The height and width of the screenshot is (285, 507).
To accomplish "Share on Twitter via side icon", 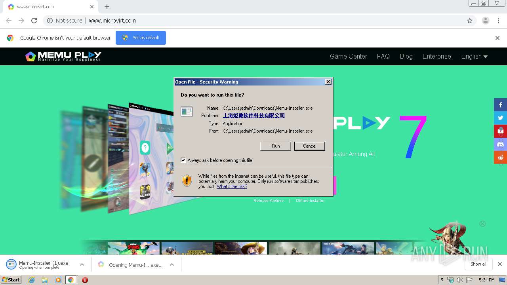I will tap(500, 118).
